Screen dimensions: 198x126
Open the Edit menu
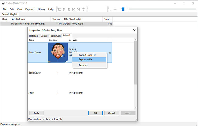pyautogui.click(x=12, y=9)
